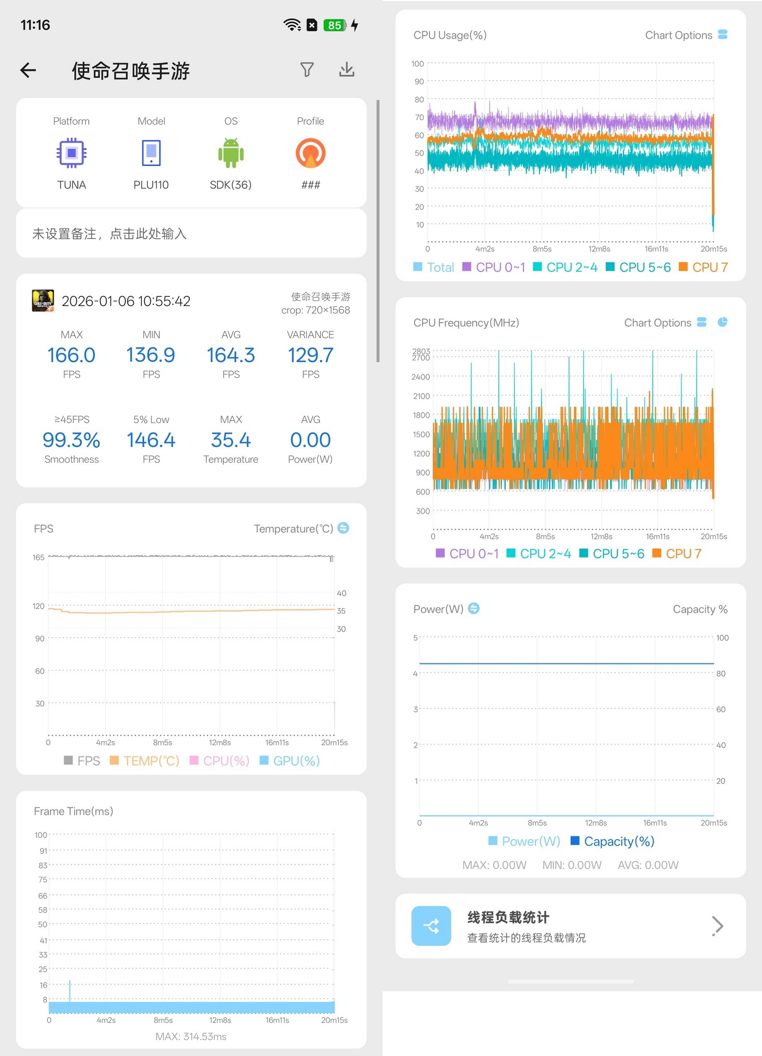762x1056 pixels.
Task: Hide CPU 7 series in CPU Usage legend
Action: pyautogui.click(x=703, y=267)
